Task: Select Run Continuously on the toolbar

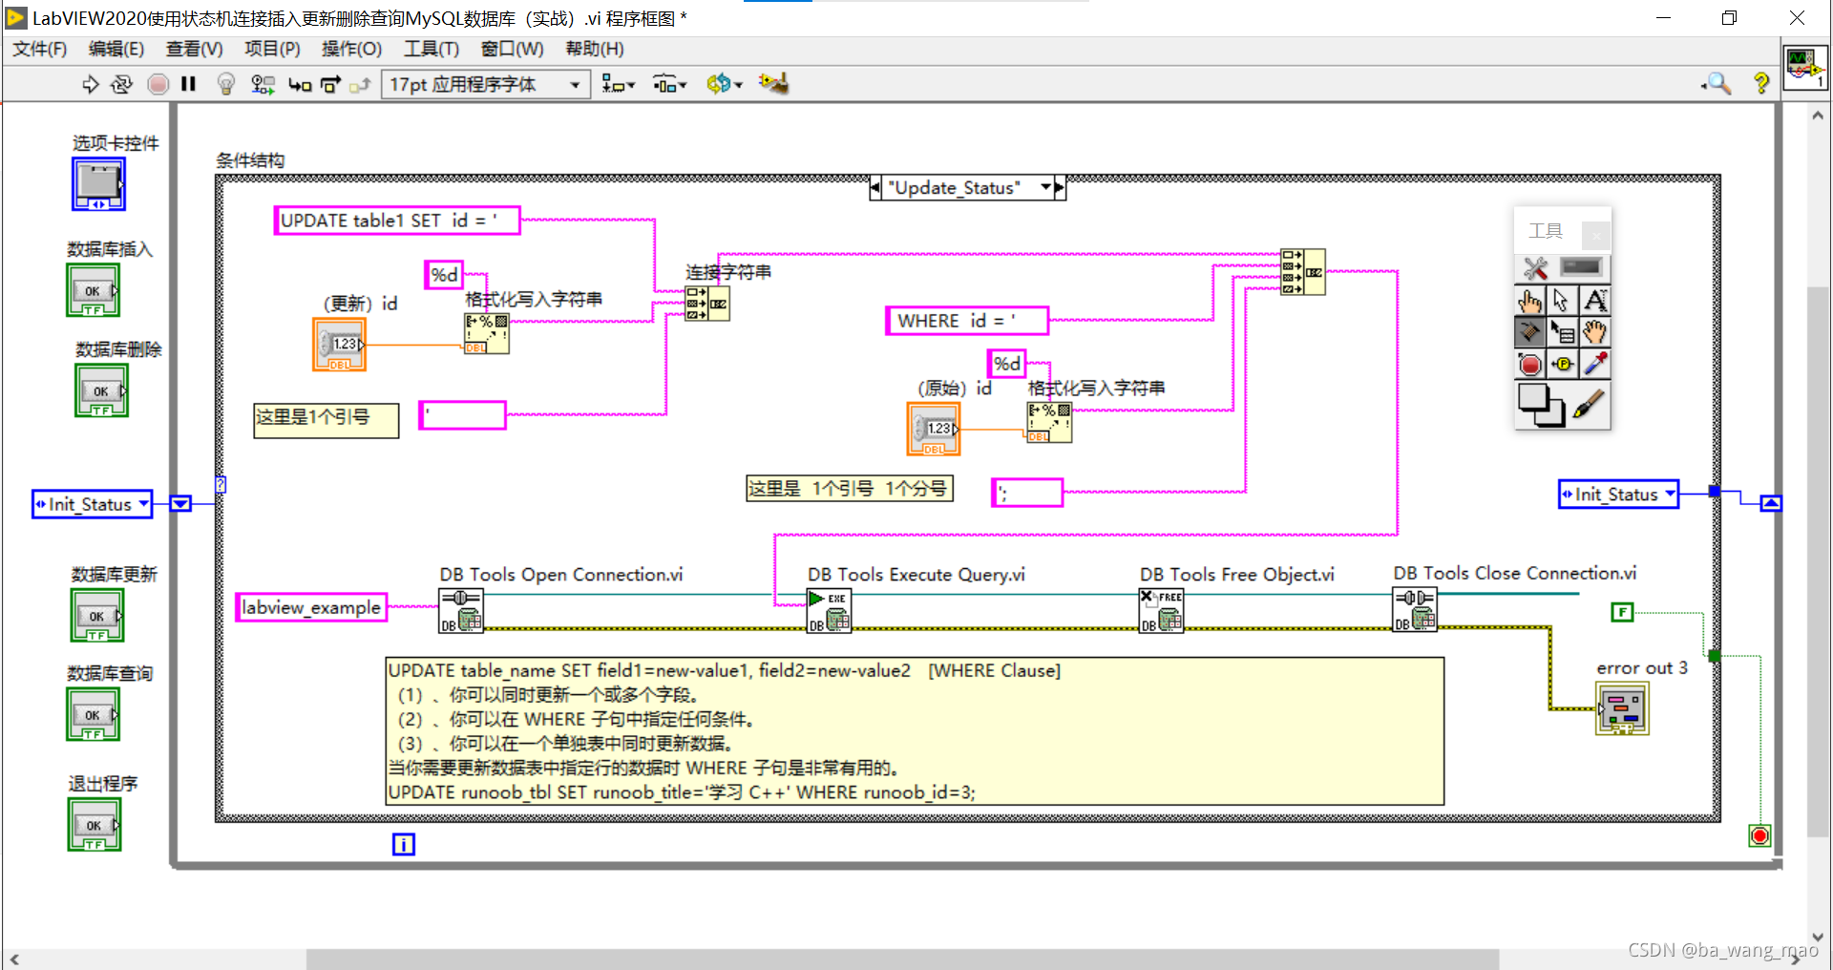Action: [x=122, y=84]
